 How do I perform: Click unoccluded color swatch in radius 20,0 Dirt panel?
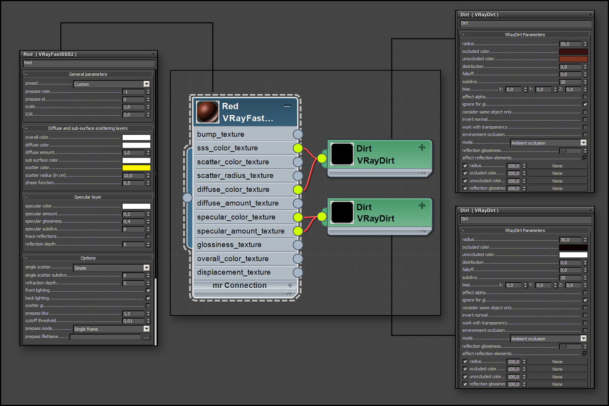pyautogui.click(x=573, y=59)
